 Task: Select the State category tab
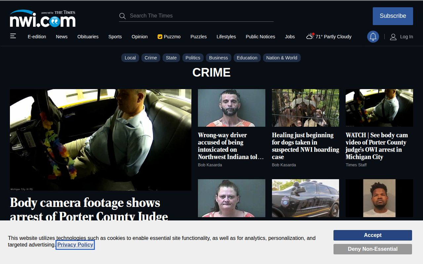click(171, 58)
